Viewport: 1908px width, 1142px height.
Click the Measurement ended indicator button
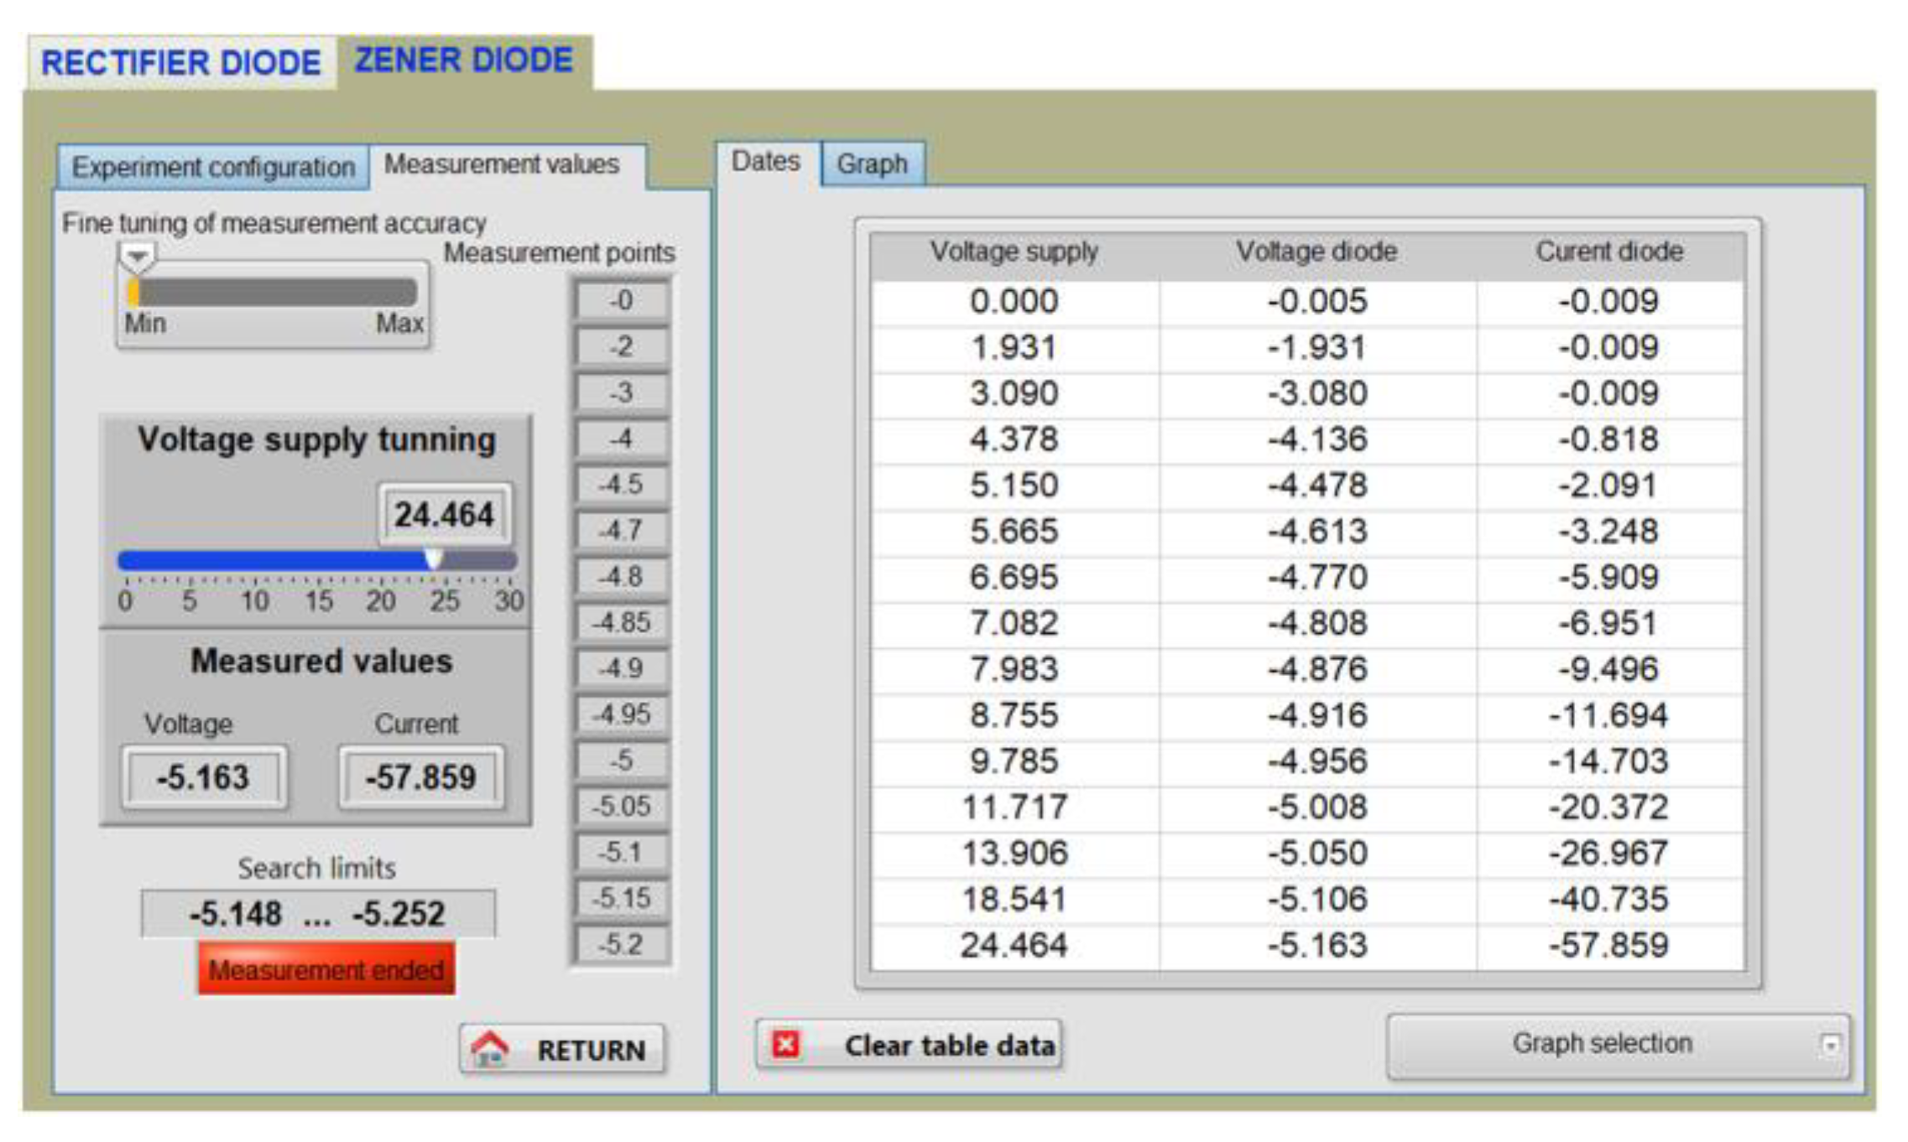pos(326,970)
